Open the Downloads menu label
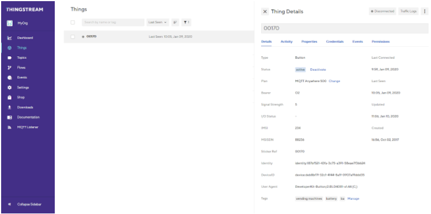The width and height of the screenshot is (431, 214). pyautogui.click(x=25, y=108)
